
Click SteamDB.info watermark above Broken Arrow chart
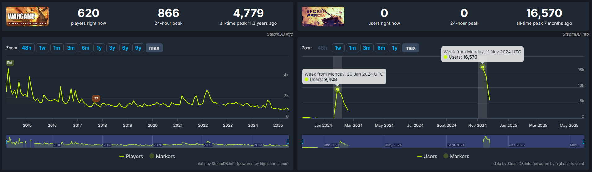click(x=576, y=34)
